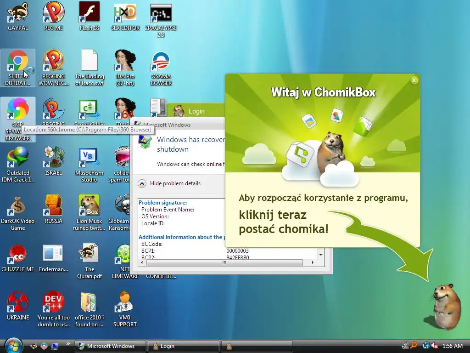
Task: Click the Show Desktop Quick Launch icon
Action: 55,346
